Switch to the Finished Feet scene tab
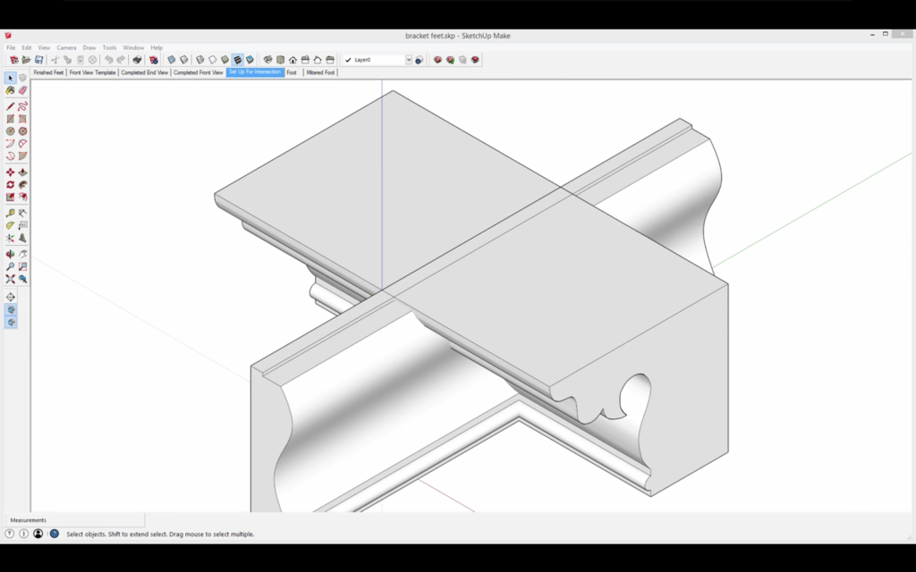The width and height of the screenshot is (916, 572). pos(48,72)
